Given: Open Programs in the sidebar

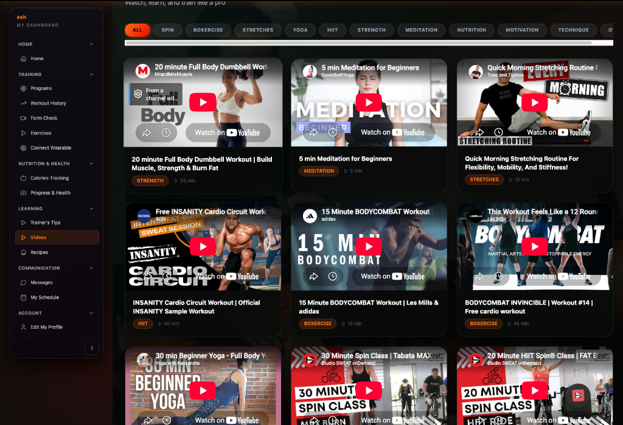Looking at the screenshot, I should tap(57, 88).
